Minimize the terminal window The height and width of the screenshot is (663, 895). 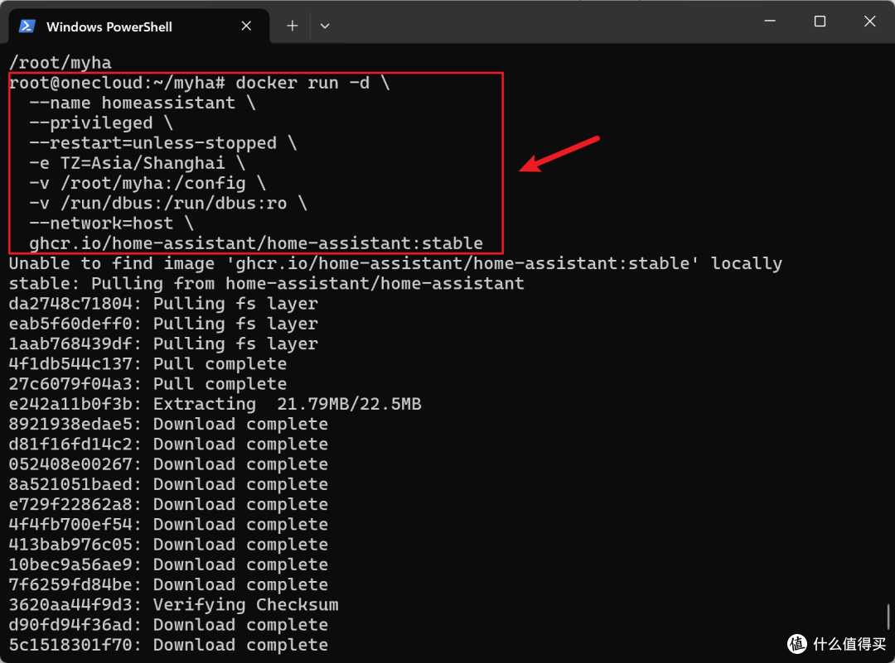(x=770, y=22)
